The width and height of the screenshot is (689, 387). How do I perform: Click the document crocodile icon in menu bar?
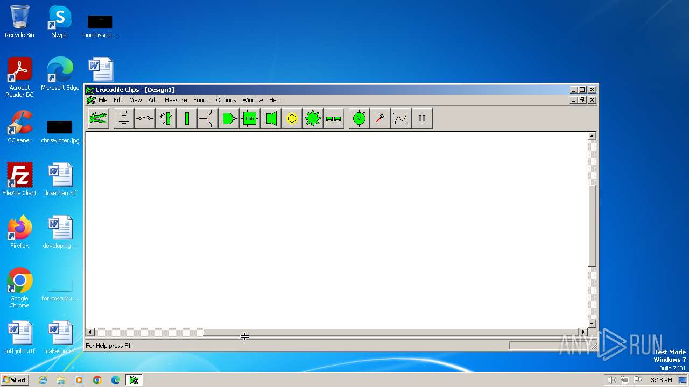coord(91,100)
